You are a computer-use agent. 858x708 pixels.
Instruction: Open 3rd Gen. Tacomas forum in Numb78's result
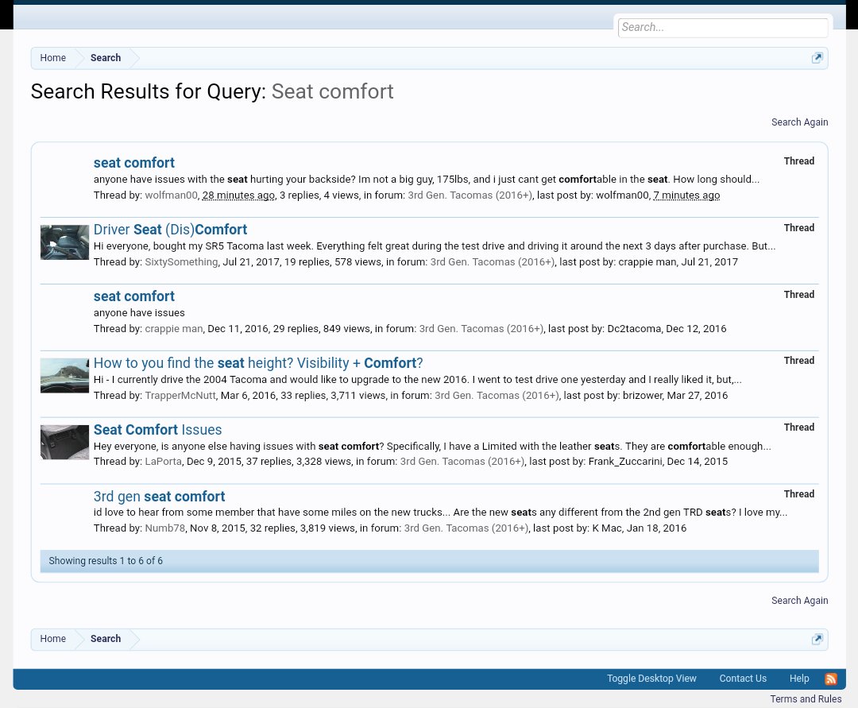[x=466, y=528]
